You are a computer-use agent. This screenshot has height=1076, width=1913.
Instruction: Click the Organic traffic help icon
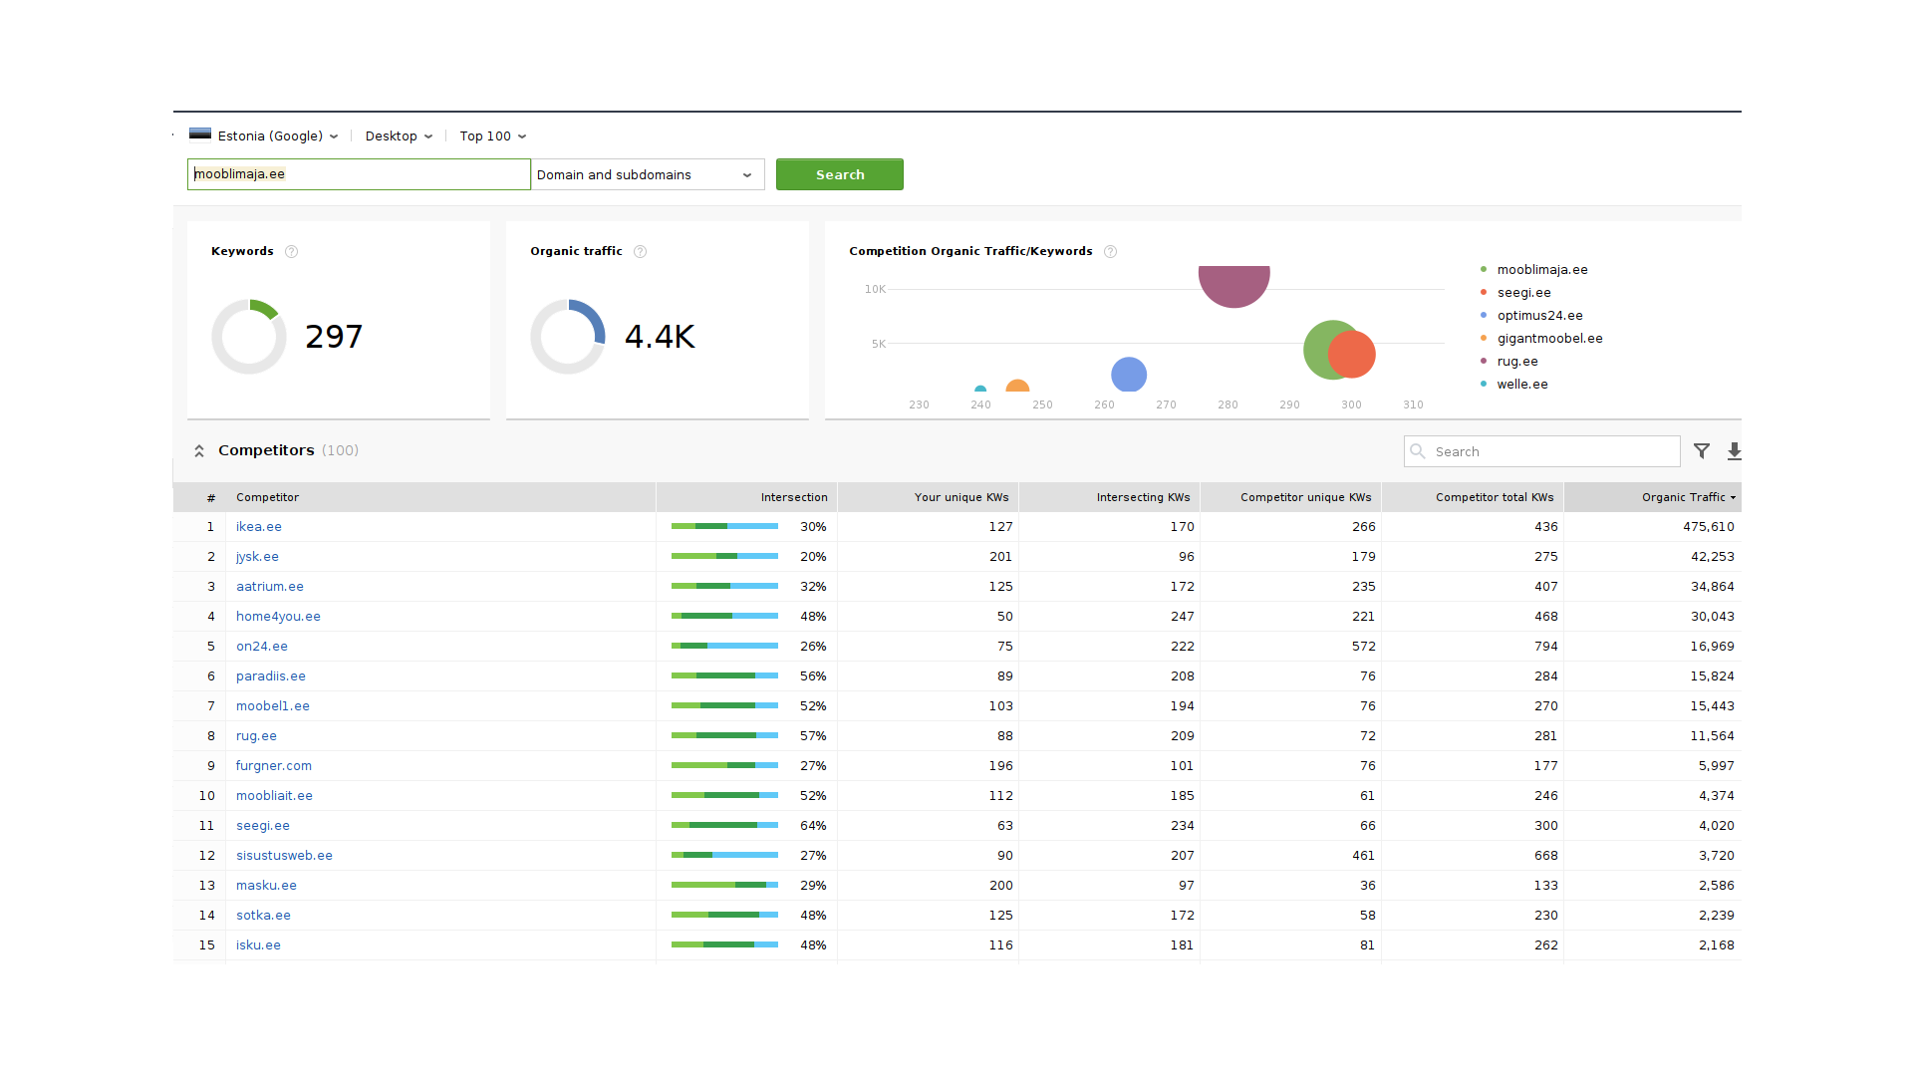[640, 252]
